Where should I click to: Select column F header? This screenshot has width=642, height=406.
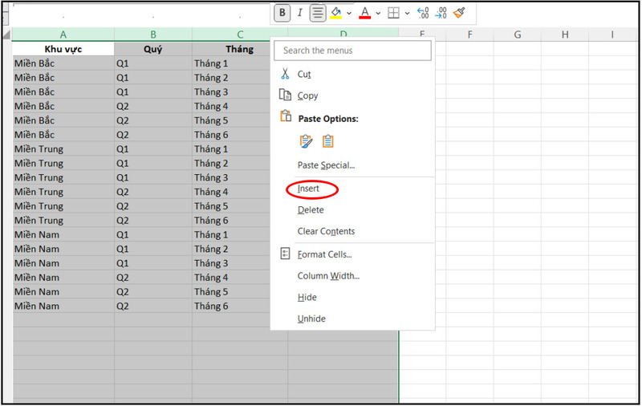tap(469, 35)
